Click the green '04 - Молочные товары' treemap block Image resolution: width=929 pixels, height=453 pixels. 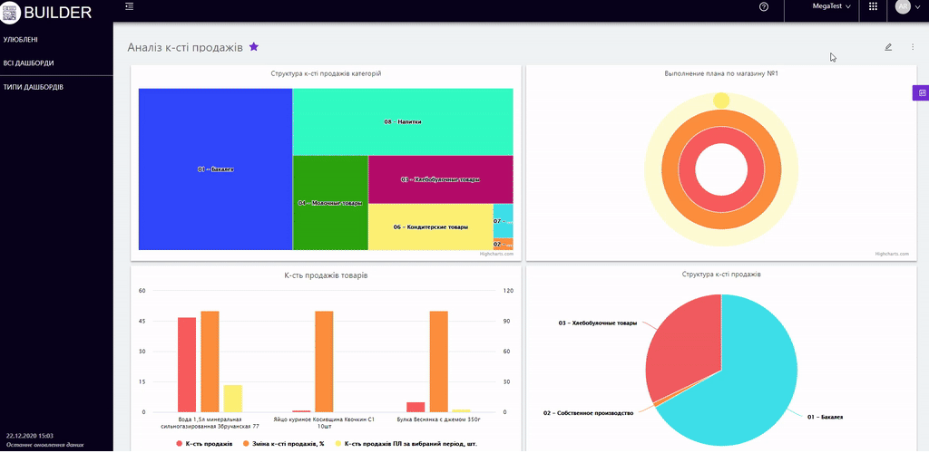[x=329, y=202]
